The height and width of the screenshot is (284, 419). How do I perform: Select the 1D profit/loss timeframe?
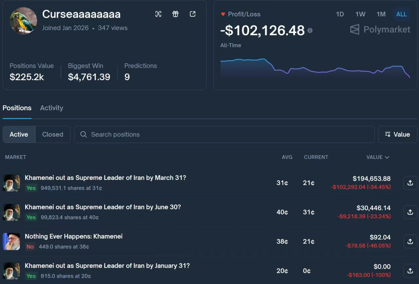(340, 14)
